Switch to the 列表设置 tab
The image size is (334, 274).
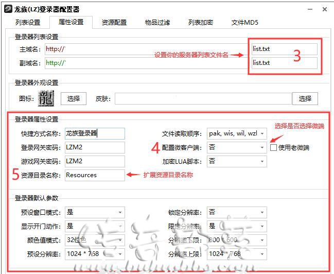pos(28,22)
